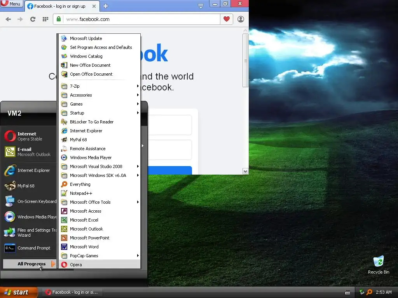Screen dimensions: 398x298
Task: Select Open Office Document
Action: click(99, 74)
